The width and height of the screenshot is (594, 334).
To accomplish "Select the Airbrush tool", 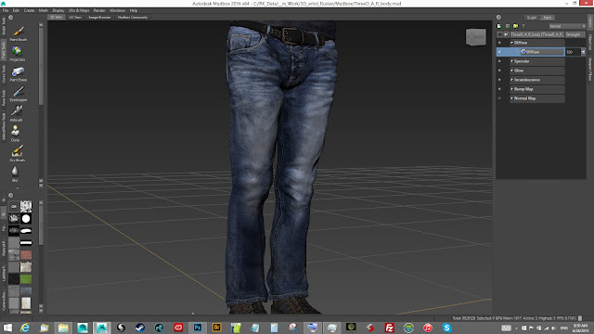I will (17, 113).
